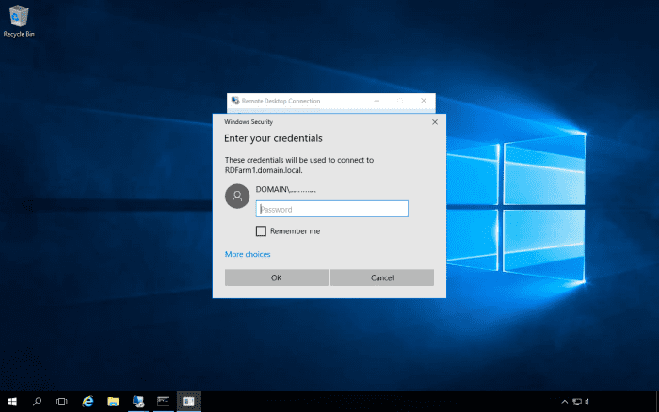Click the 'Enter your credentials' heading
659x412 pixels.
pos(273,138)
